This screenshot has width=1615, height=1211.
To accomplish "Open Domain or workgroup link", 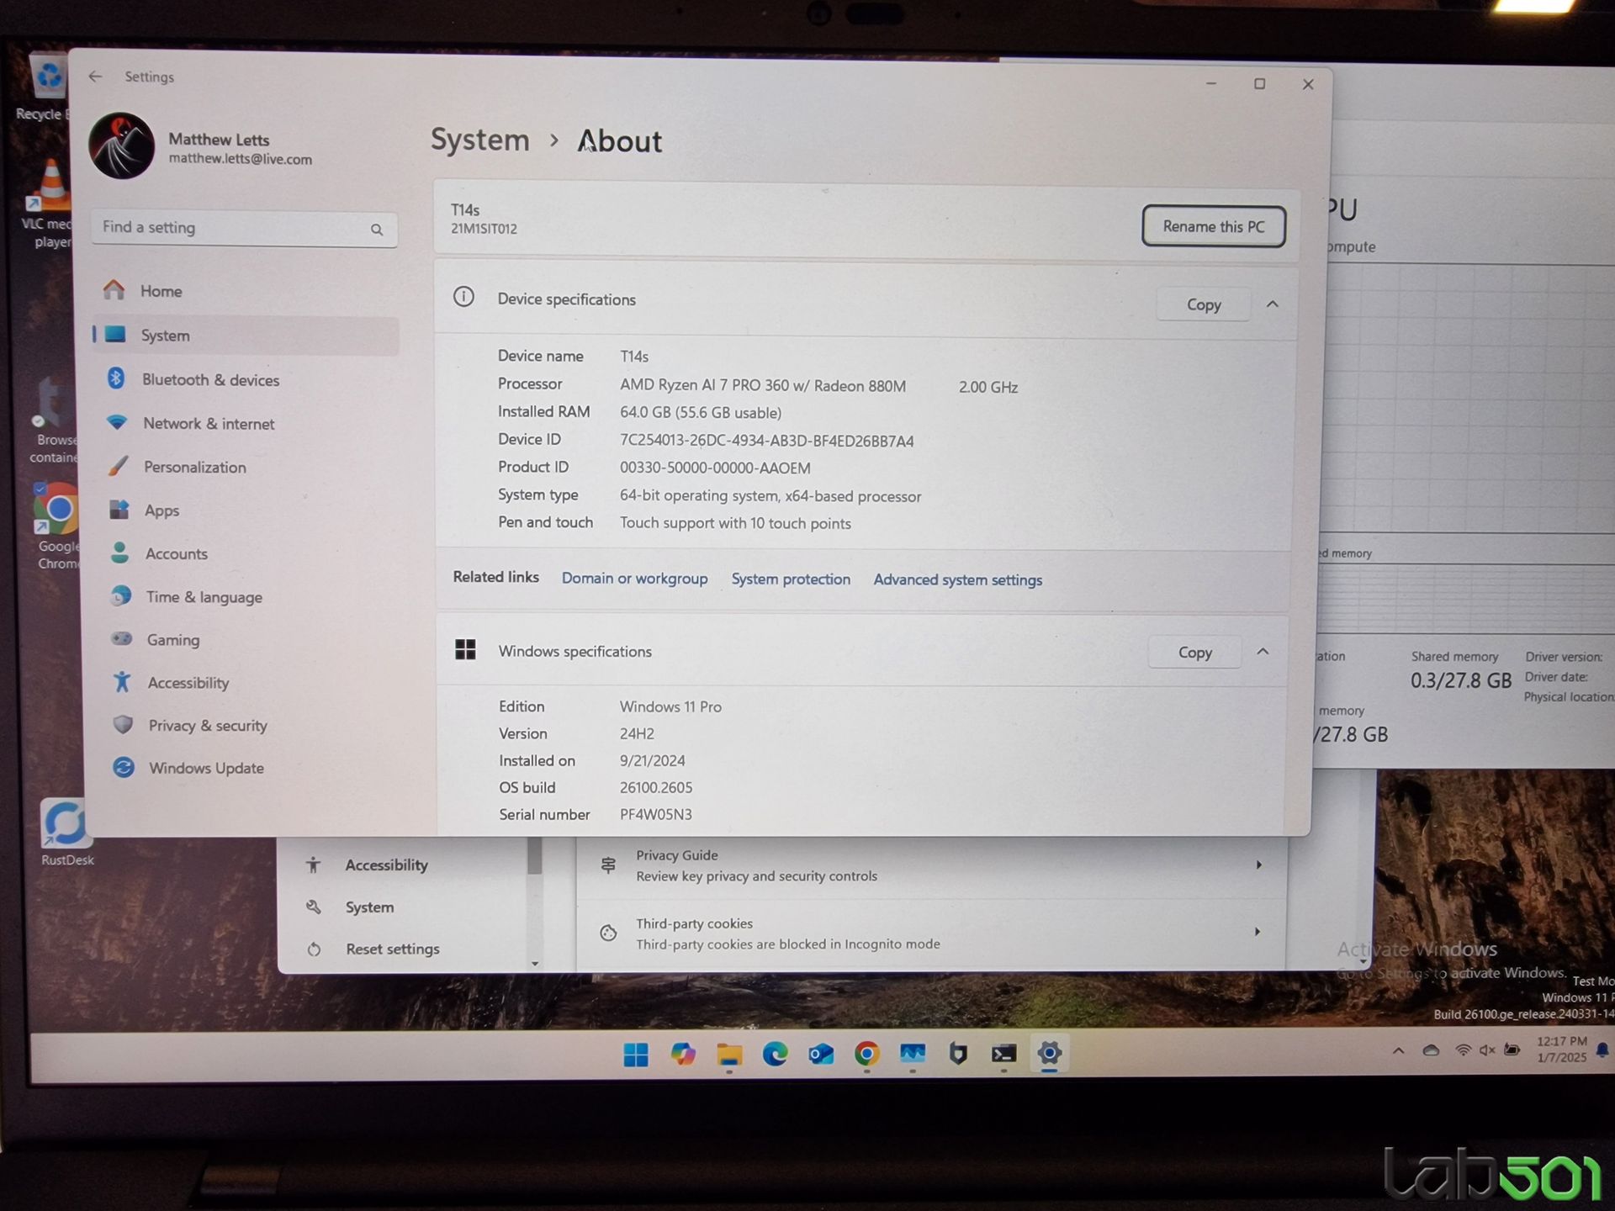I will pos(634,579).
